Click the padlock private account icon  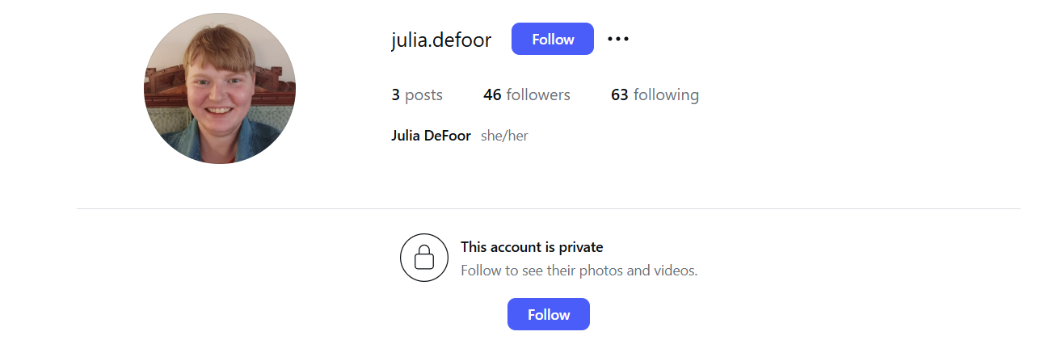tap(424, 258)
